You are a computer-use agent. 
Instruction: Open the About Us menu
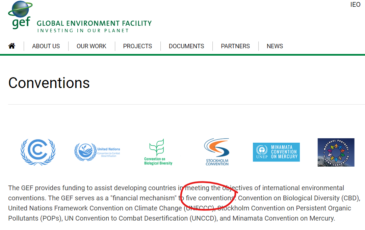pyautogui.click(x=46, y=46)
